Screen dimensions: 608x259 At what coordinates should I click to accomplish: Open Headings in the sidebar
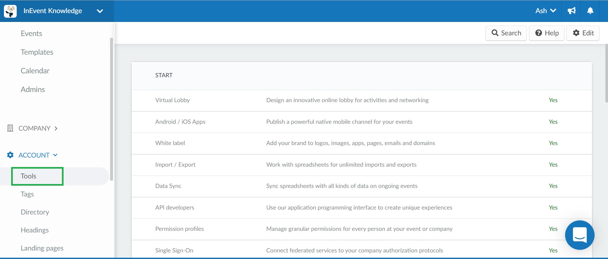pos(35,230)
